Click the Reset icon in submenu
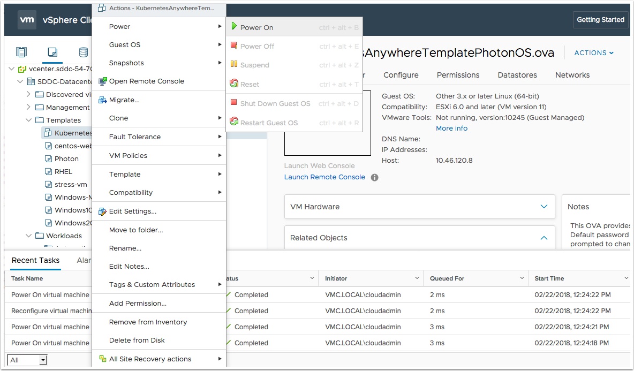Screen dimensions: 634x371 tap(233, 84)
